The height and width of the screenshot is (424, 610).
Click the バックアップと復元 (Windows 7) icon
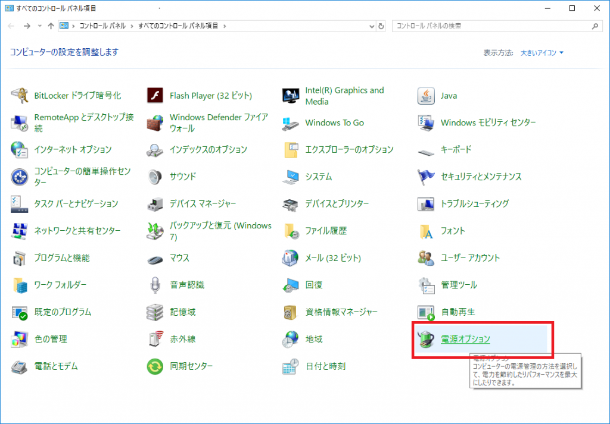[155, 231]
